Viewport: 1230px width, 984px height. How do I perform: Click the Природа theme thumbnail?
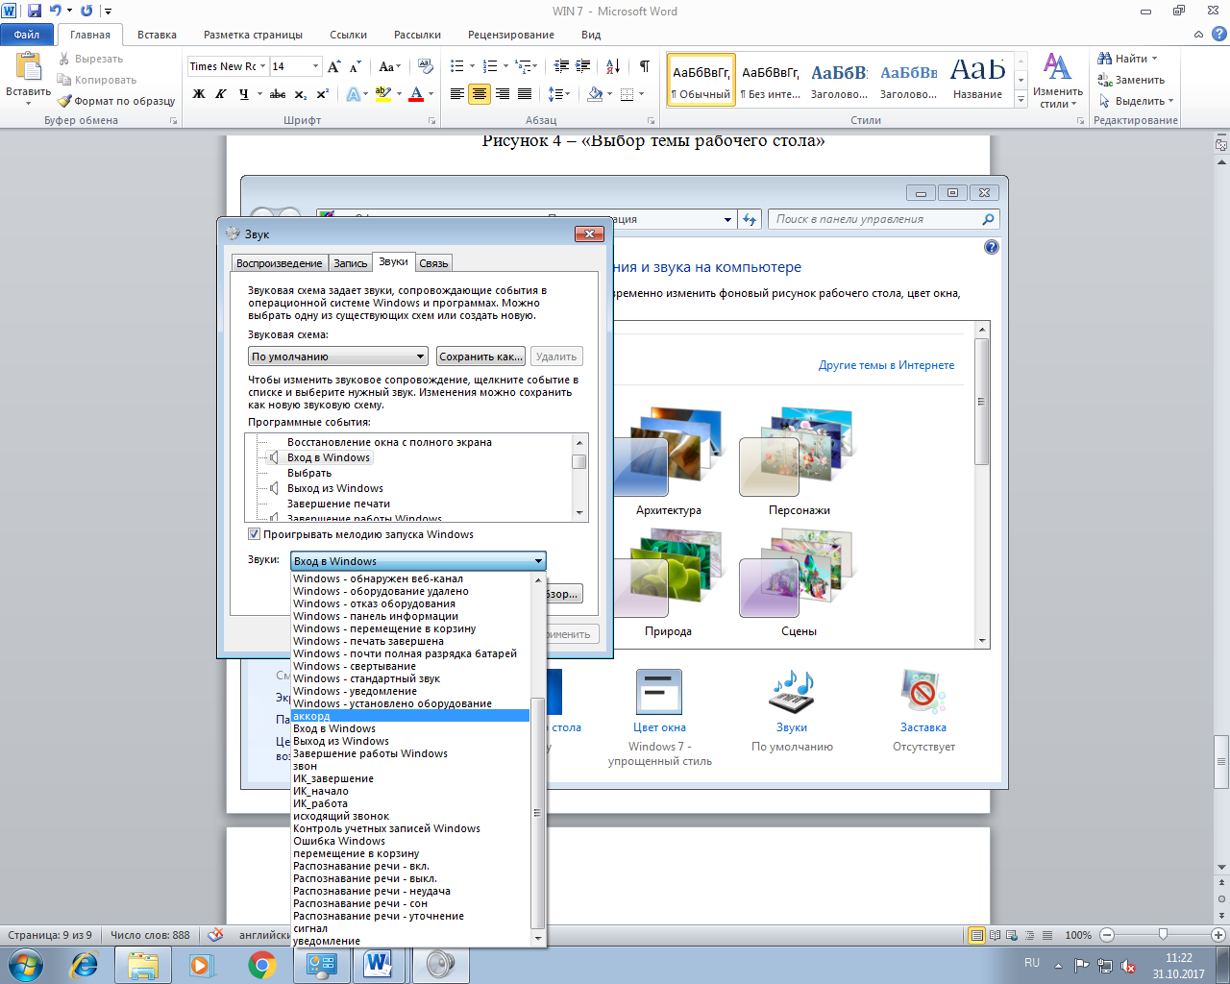point(668,572)
